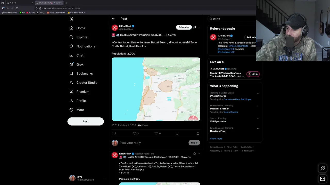
Task: Open Catherine O'Hara, Seth Rogen link
Action: click(x=237, y=99)
